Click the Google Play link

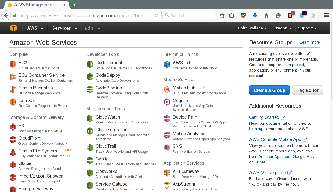point(304,157)
